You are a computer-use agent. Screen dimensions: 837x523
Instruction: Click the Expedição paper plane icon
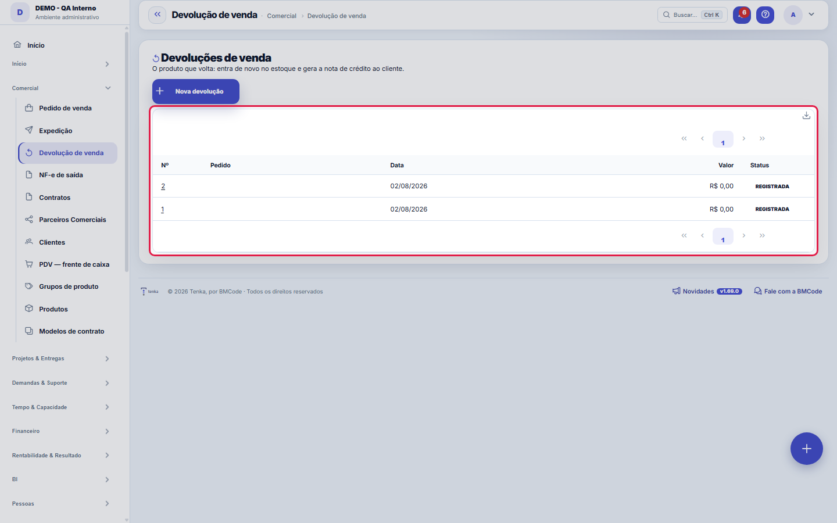29,130
